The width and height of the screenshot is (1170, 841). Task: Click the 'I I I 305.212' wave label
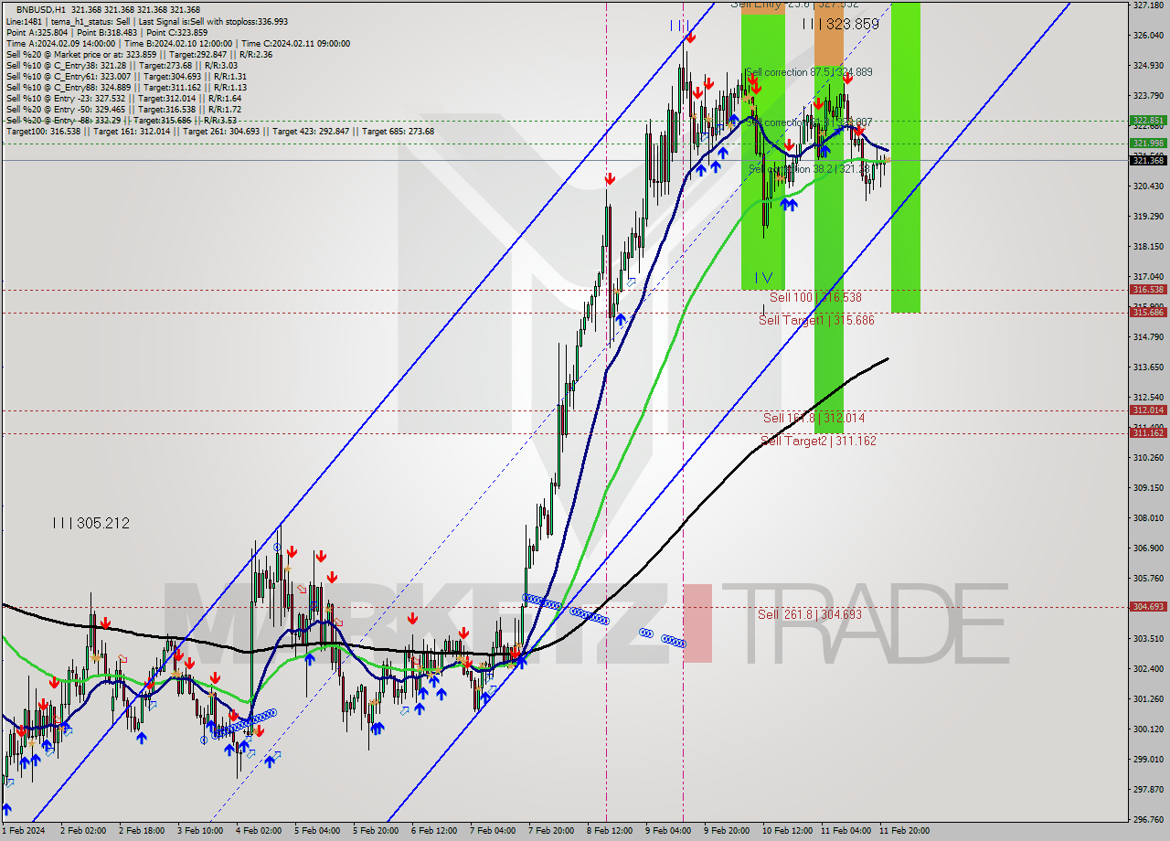90,523
